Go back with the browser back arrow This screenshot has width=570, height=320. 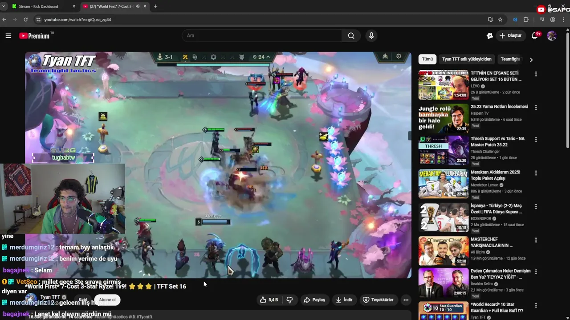[4, 20]
